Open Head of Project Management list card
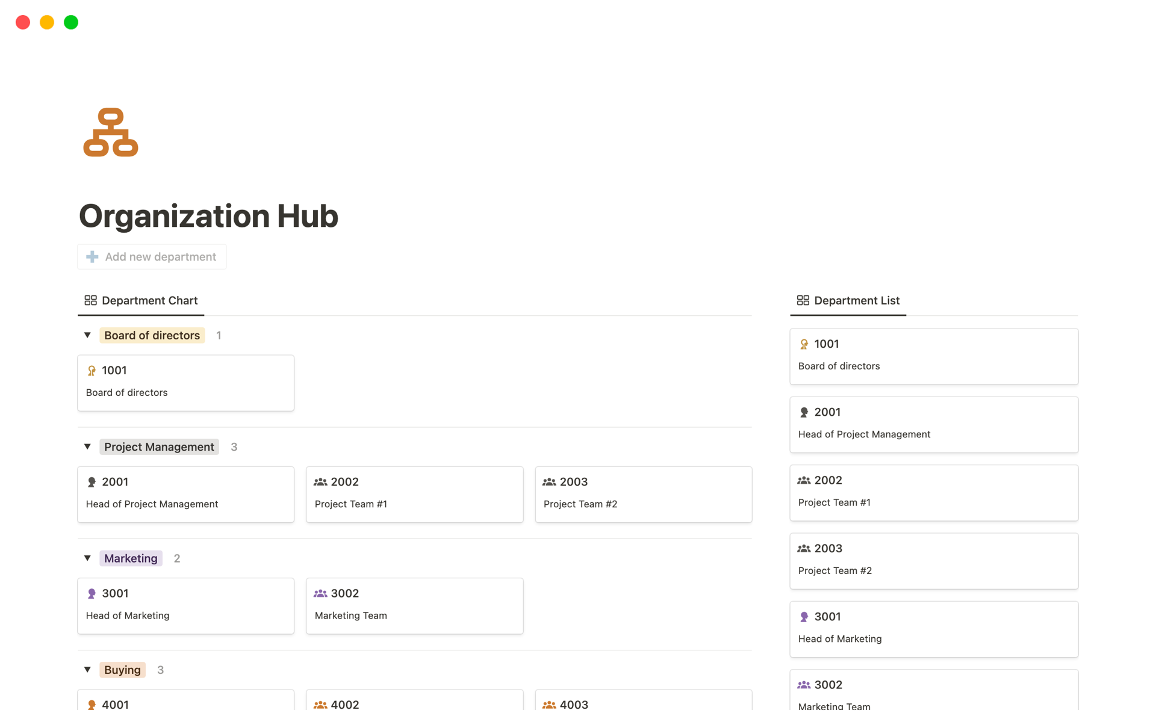 [933, 424]
